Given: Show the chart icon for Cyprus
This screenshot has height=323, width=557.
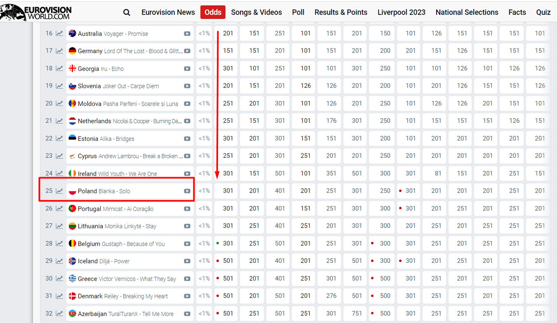Looking at the screenshot, I should pos(59,156).
